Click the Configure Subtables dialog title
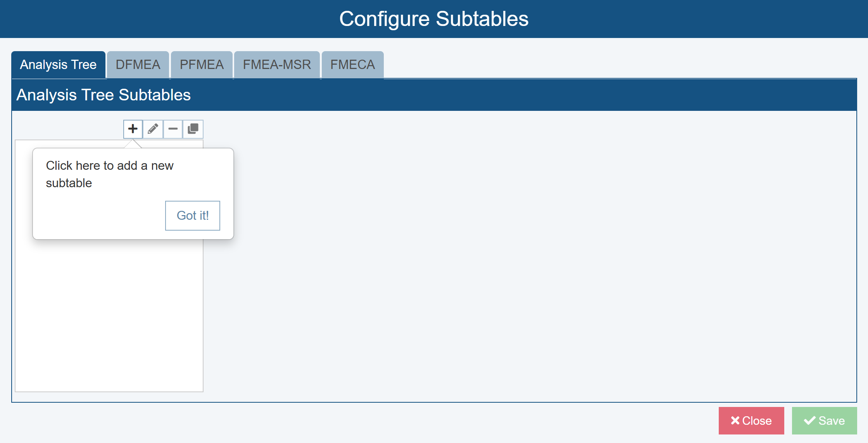Image resolution: width=868 pixels, height=443 pixels. 434,19
